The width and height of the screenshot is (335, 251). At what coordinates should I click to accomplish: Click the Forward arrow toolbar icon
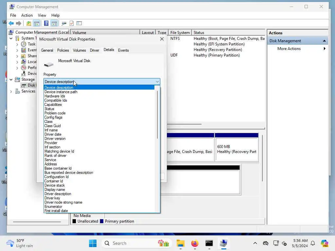point(19,23)
